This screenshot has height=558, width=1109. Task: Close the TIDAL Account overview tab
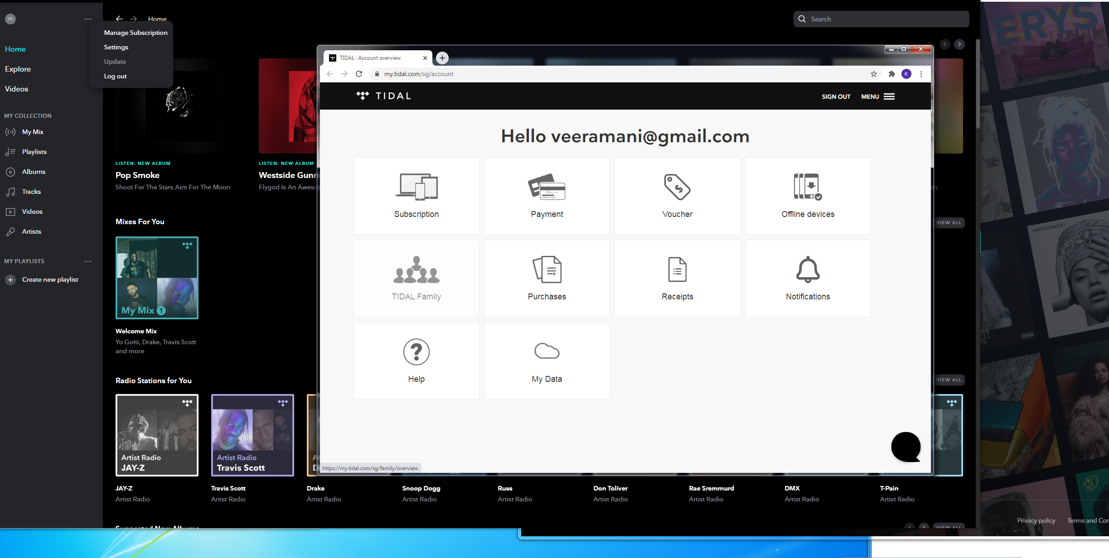tap(425, 58)
